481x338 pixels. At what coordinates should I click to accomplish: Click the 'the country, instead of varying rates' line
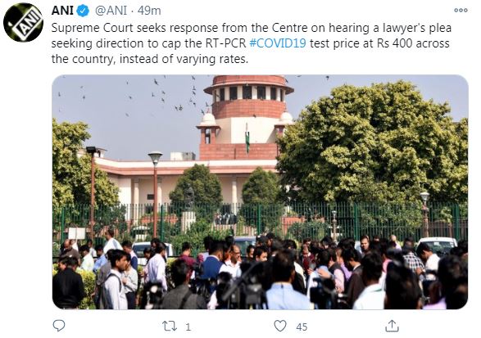point(150,59)
